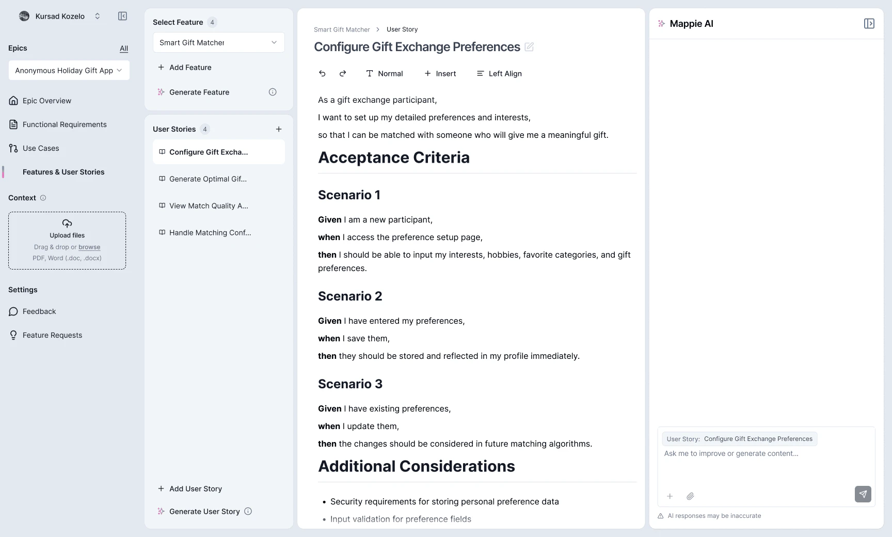Click the chat input to ask Mappie AI
The image size is (892, 537).
(748, 453)
